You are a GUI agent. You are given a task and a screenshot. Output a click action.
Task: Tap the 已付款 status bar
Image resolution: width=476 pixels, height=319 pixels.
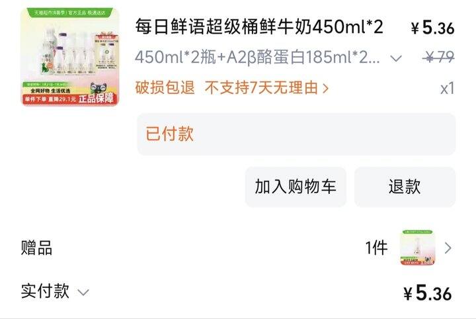pyautogui.click(x=296, y=134)
